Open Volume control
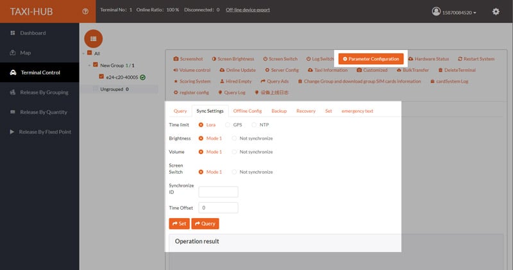The image size is (513, 270). tap(192, 70)
